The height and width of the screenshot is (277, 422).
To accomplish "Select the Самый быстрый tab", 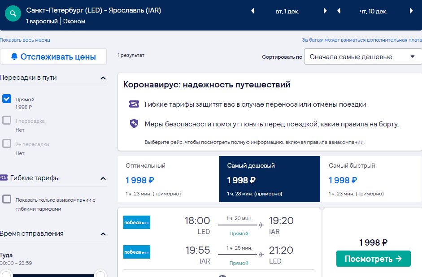I will point(371,179).
